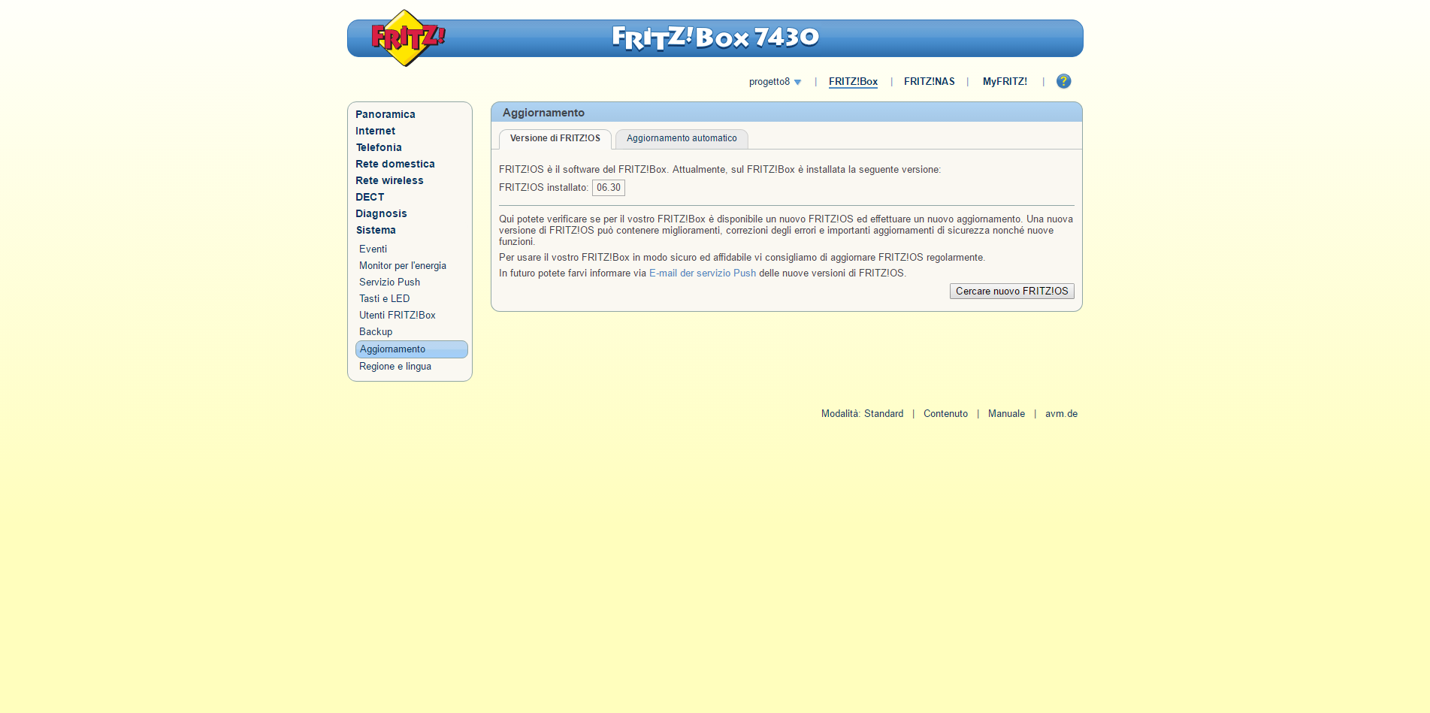Expand the progetto8 user dropdown
This screenshot has width=1430, height=713.
coord(775,82)
